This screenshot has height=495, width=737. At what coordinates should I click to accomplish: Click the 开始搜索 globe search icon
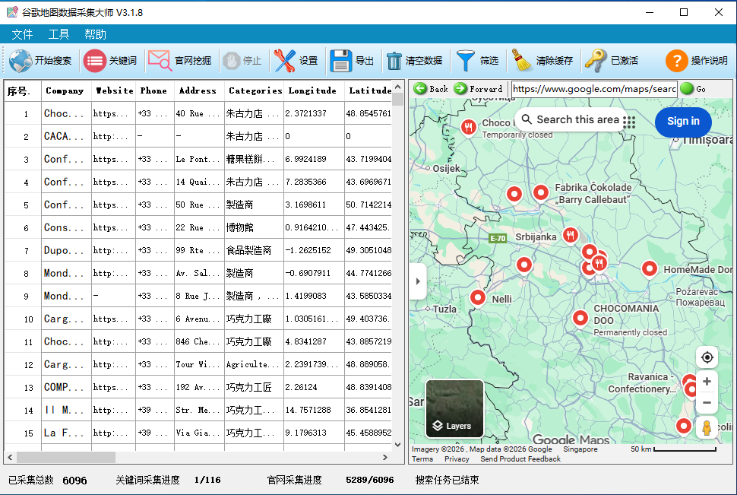(x=21, y=61)
